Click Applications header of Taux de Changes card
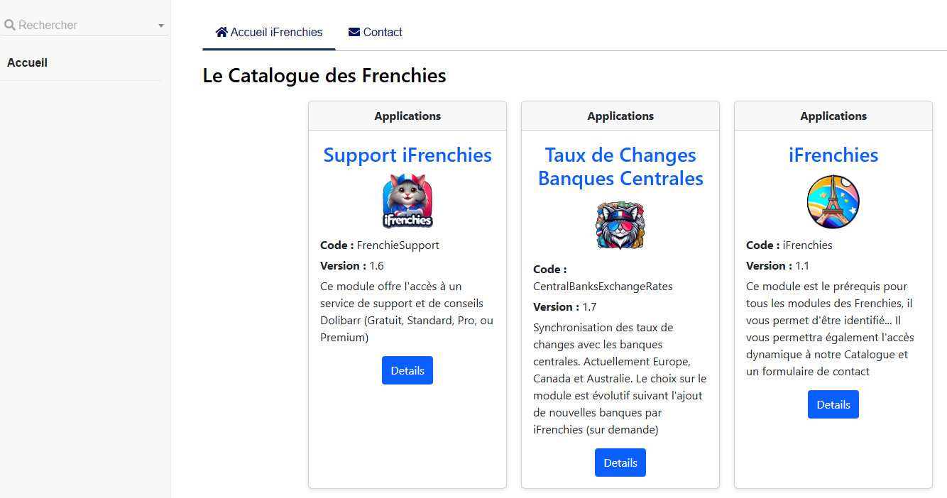The height and width of the screenshot is (498, 947). (620, 116)
